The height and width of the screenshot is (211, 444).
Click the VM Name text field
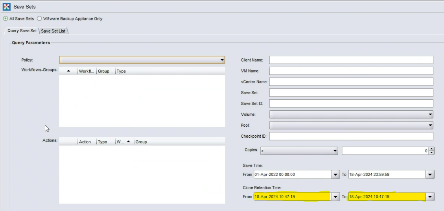pyautogui.click(x=351, y=71)
